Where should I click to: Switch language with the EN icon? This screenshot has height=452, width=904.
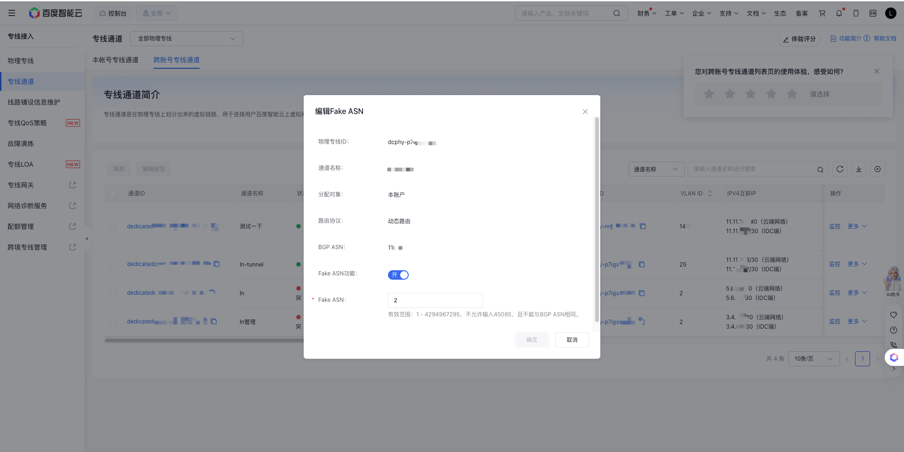pos(873,13)
